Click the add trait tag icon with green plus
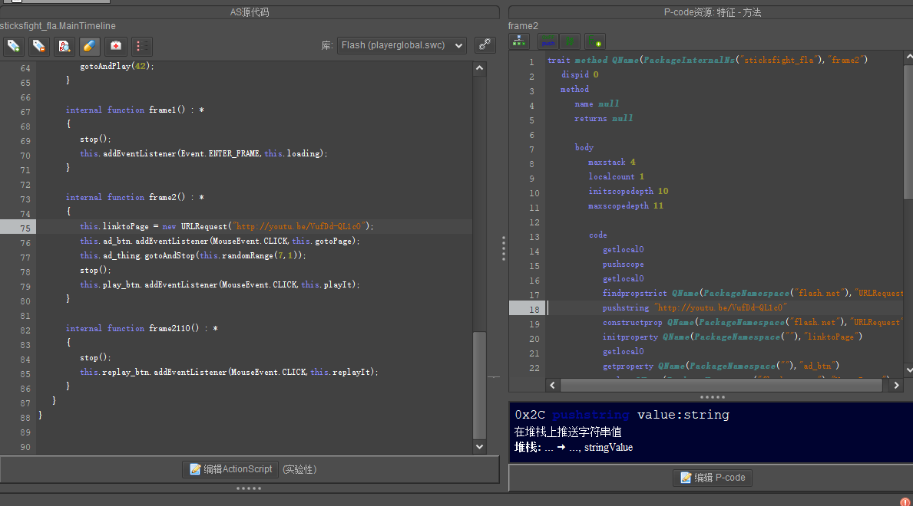Viewport: 913px width, 506px height. click(14, 46)
